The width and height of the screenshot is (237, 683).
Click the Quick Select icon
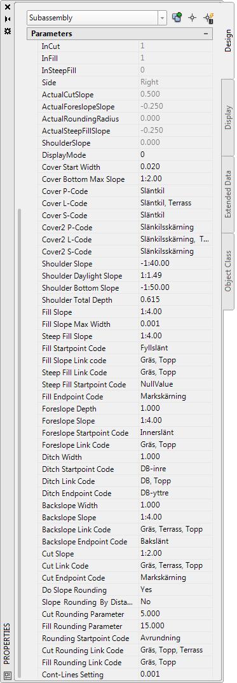point(208,18)
